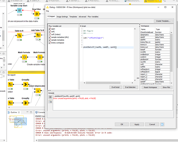This screenshot has width=178, height=142.
Task: Confirm the dialog with OK
Action: pos(122,124)
